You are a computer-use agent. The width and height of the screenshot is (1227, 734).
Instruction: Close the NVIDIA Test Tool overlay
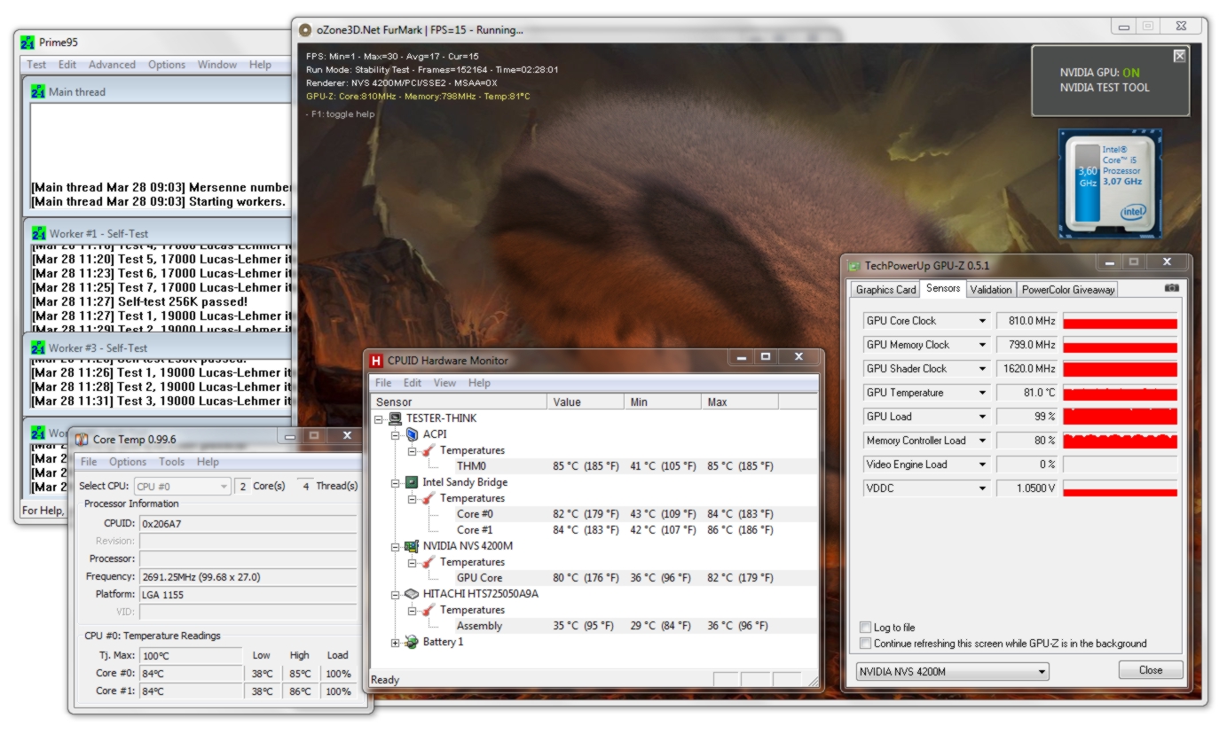coord(1179,56)
